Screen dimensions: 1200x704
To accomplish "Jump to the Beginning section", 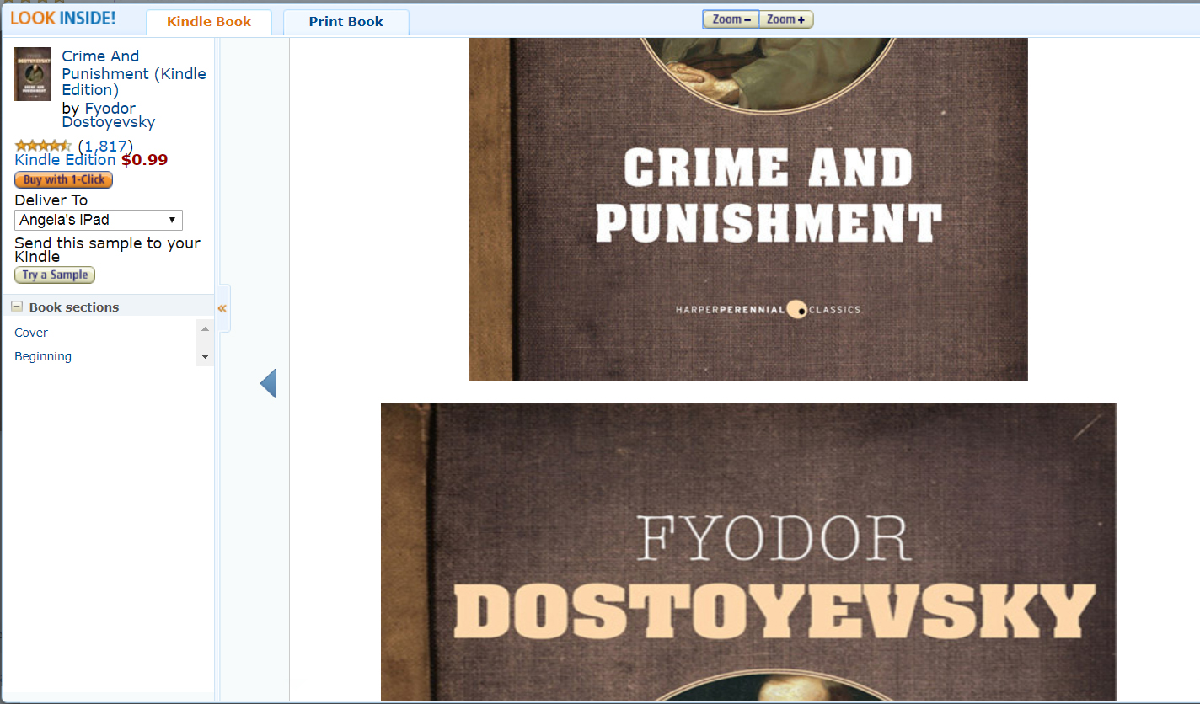I will [x=43, y=356].
